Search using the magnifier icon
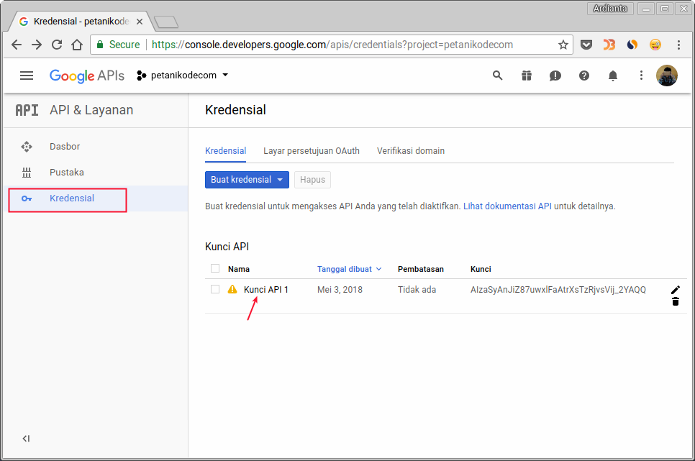695x461 pixels. tap(498, 76)
